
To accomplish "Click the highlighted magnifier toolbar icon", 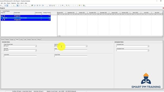I will point(17,5).
